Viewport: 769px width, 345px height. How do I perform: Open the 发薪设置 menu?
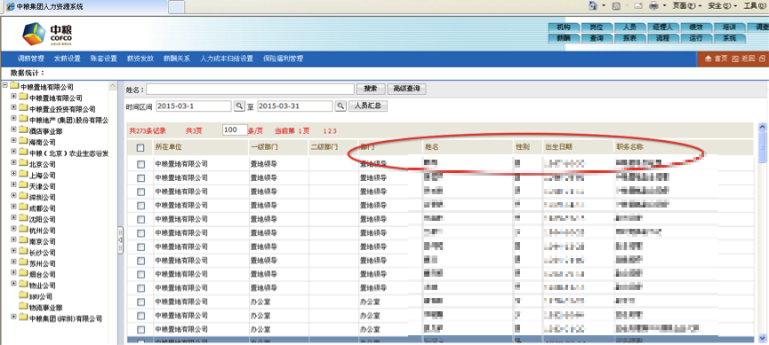coord(68,59)
